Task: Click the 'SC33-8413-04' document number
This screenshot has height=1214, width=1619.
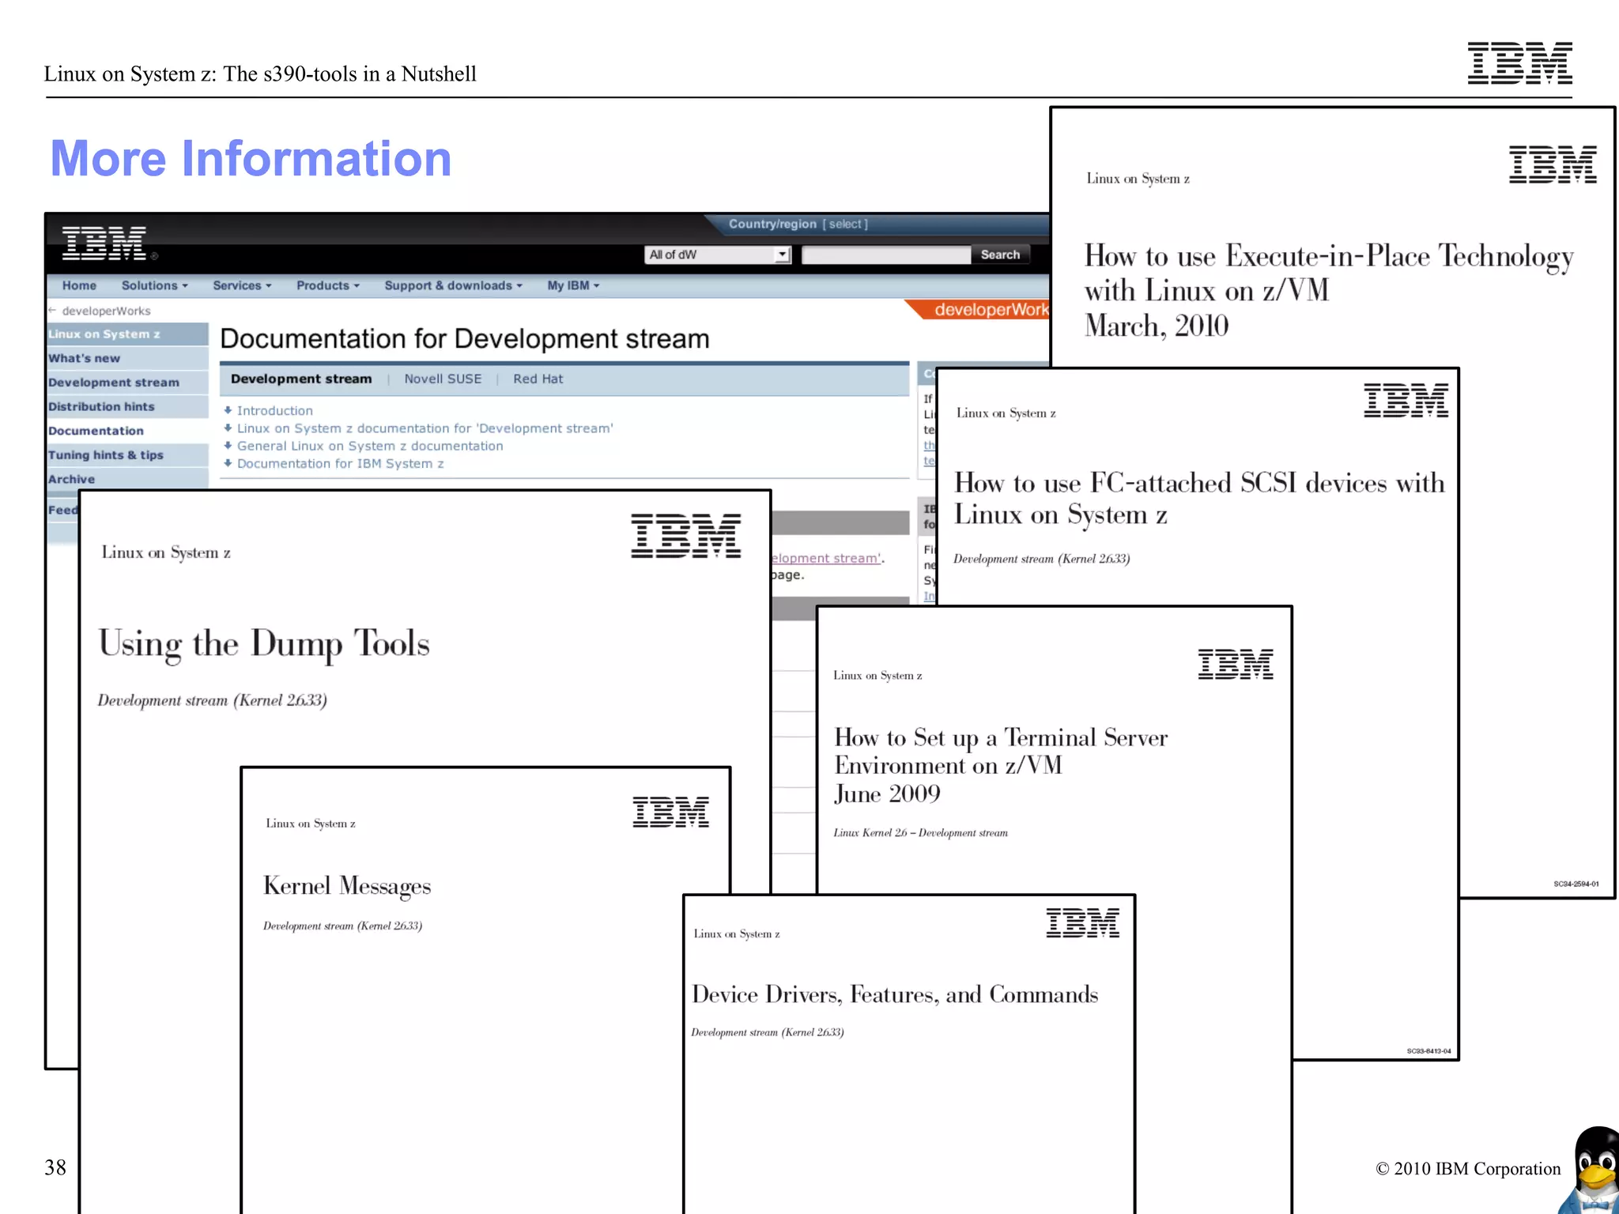Action: pos(1429,1051)
